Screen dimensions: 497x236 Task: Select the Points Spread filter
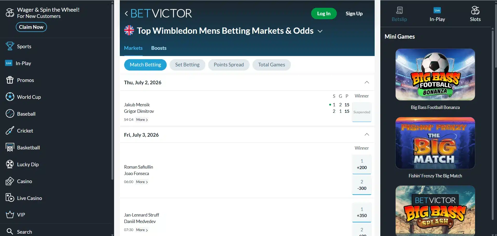pyautogui.click(x=229, y=65)
